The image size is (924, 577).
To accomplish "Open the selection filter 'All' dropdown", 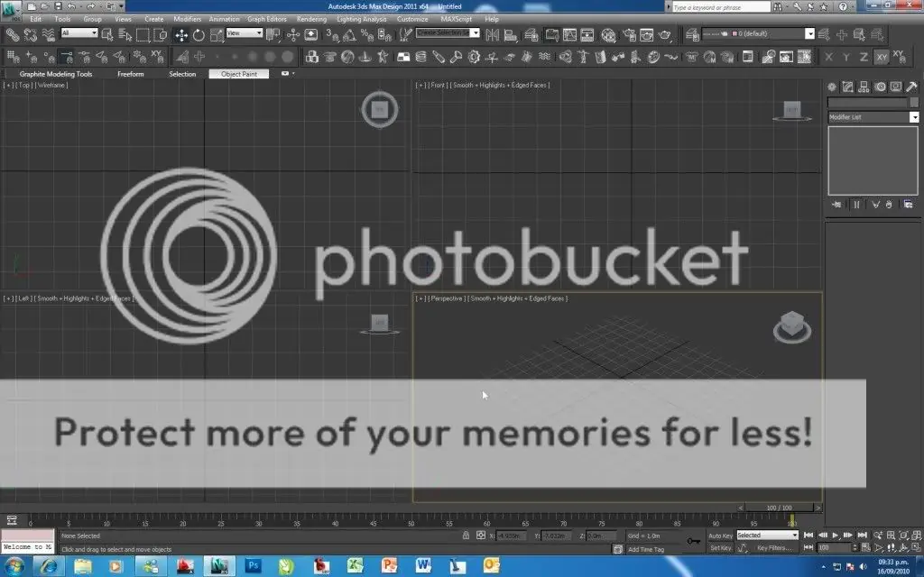I will [x=79, y=33].
